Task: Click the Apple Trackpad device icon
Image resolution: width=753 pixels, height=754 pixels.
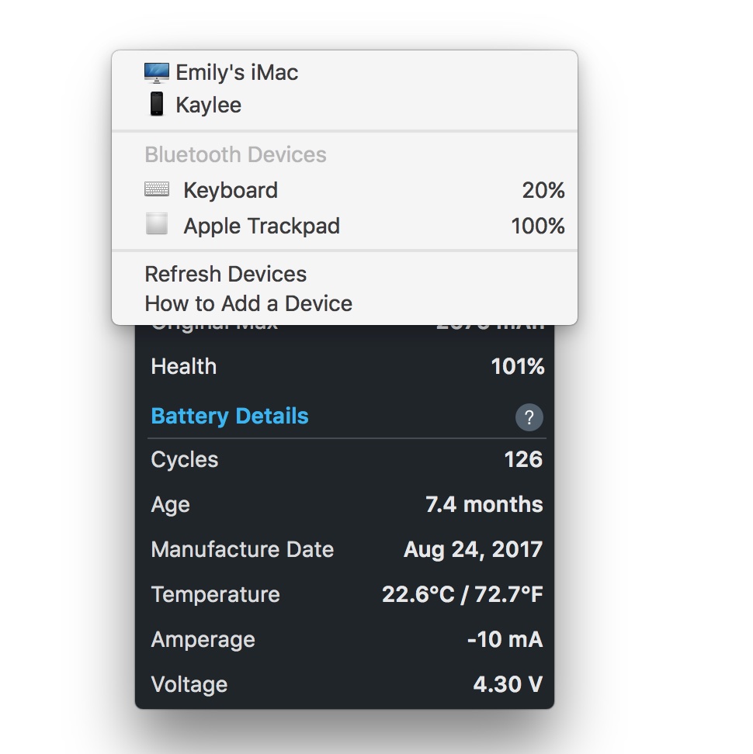Action: [158, 226]
